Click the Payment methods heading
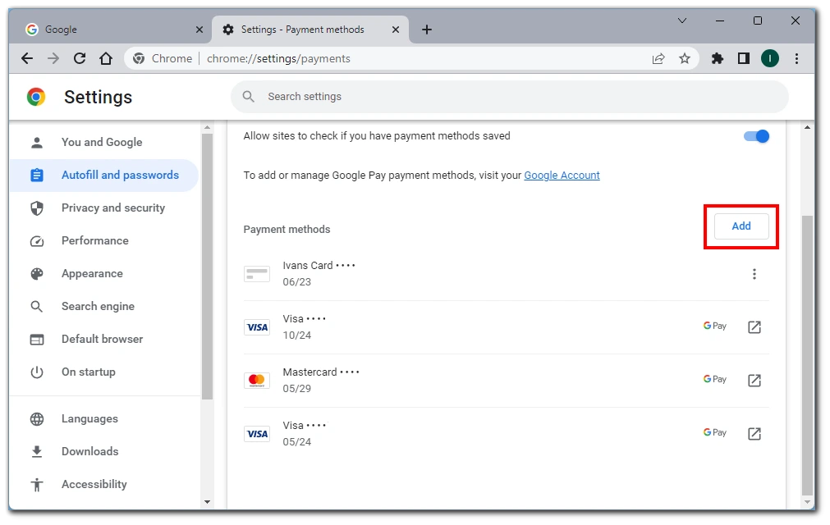 287,230
